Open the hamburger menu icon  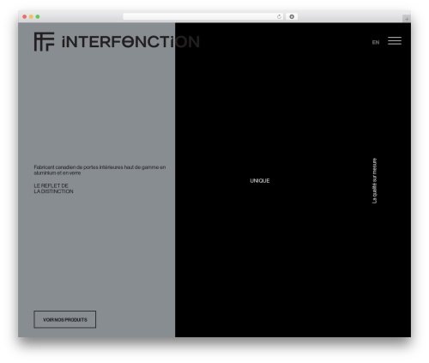point(395,41)
